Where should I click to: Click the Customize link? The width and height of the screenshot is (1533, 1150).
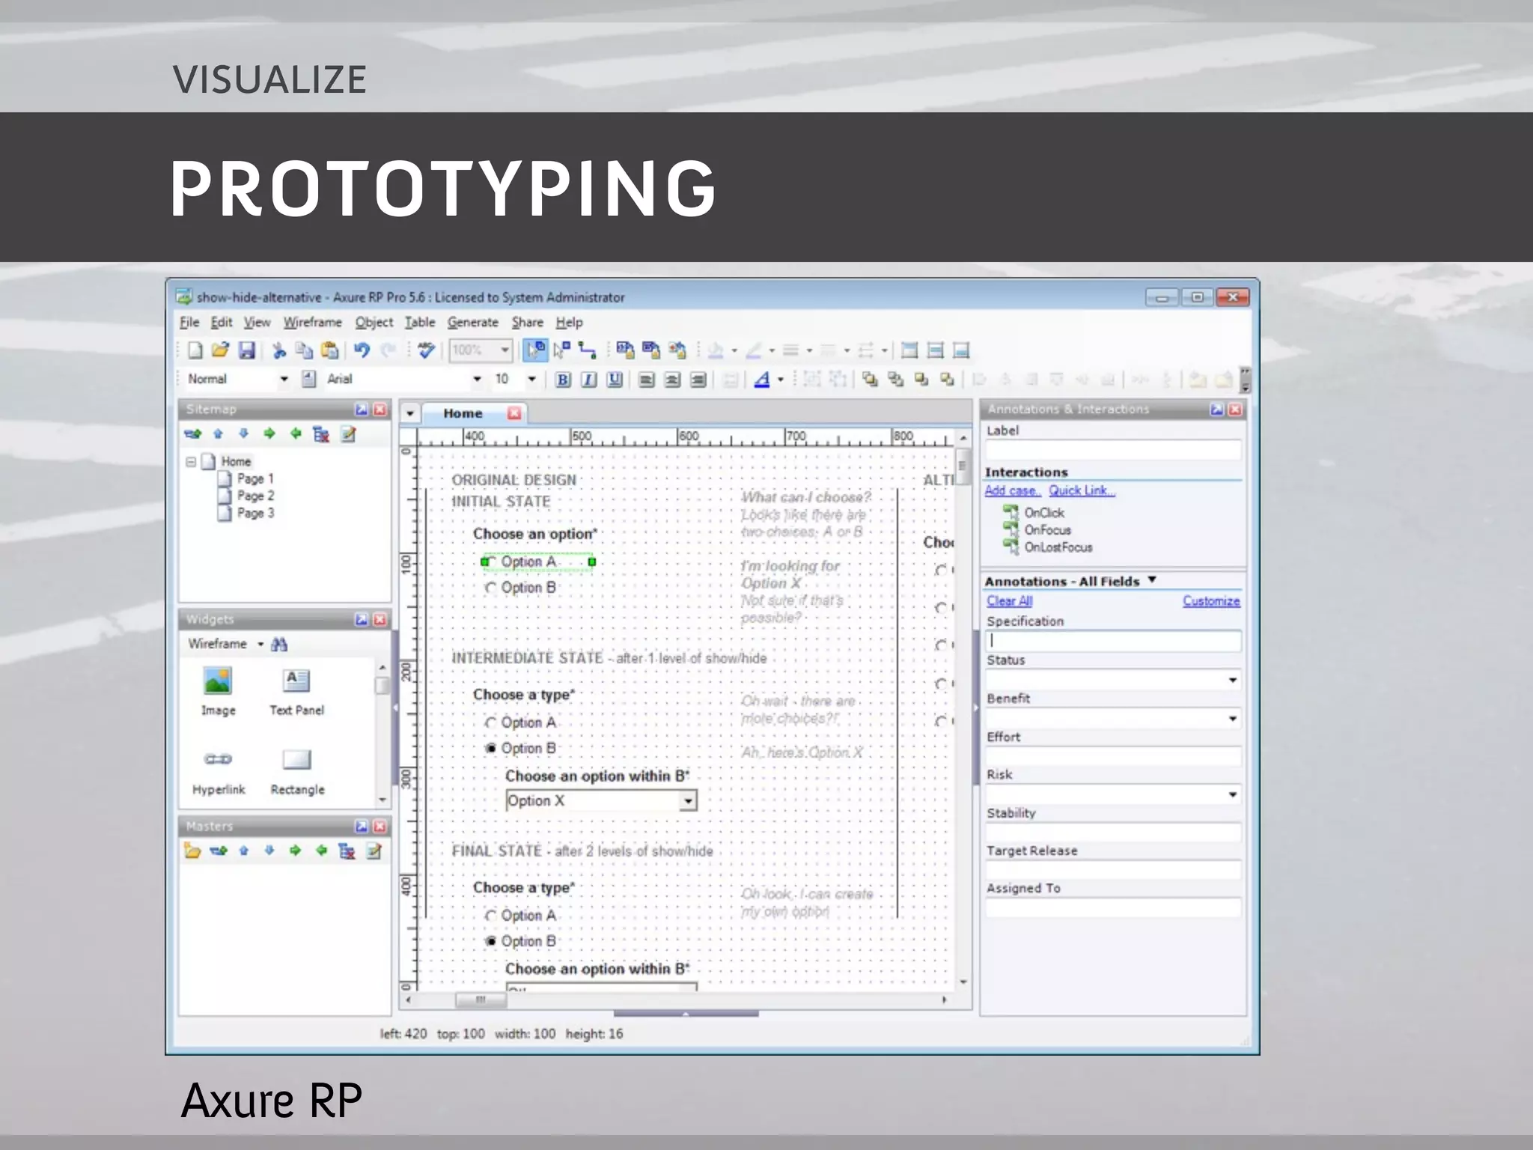[1211, 601]
